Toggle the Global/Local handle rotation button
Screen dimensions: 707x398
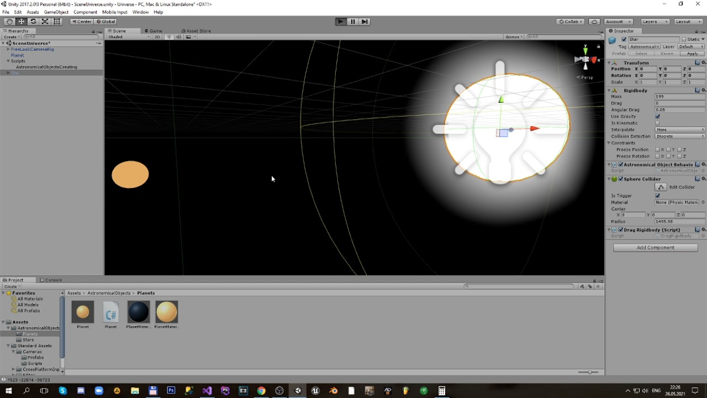click(105, 22)
